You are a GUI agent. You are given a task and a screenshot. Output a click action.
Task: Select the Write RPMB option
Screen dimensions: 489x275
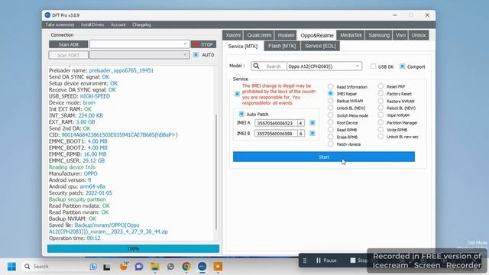[381, 129]
